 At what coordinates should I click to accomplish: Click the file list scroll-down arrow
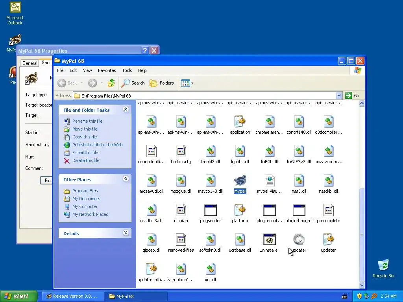point(362,285)
